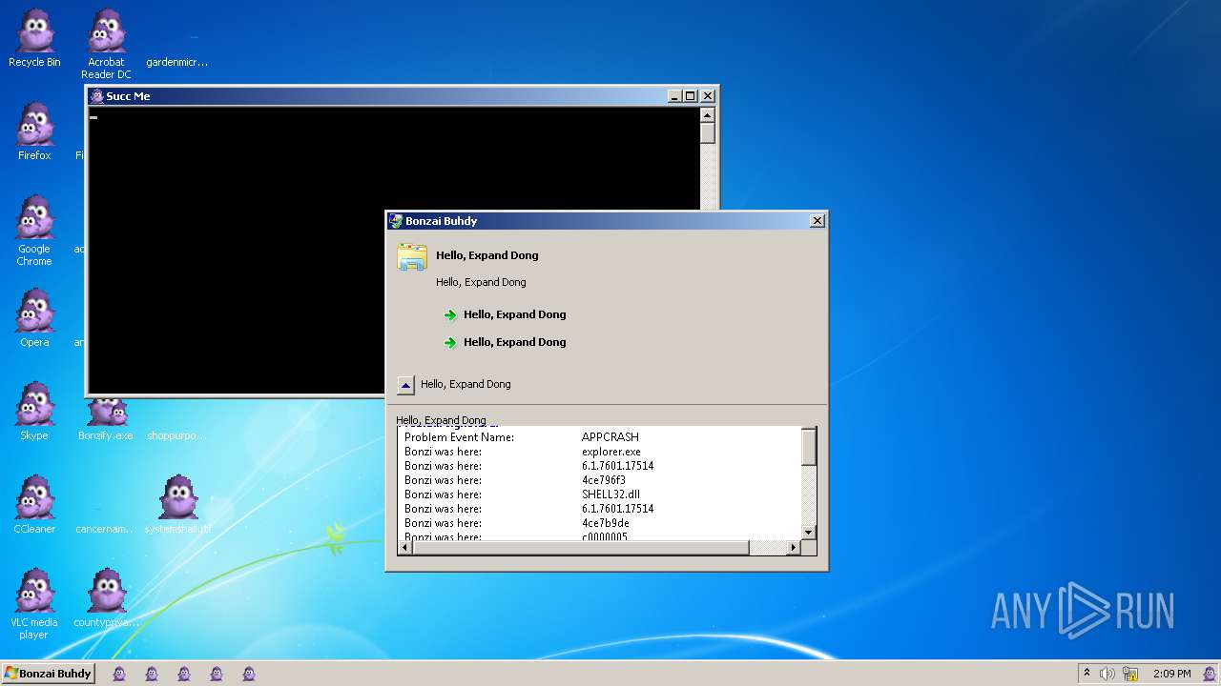Click the Bonzai Buhdy dialog title icon
The height and width of the screenshot is (686, 1221).
coord(396,221)
